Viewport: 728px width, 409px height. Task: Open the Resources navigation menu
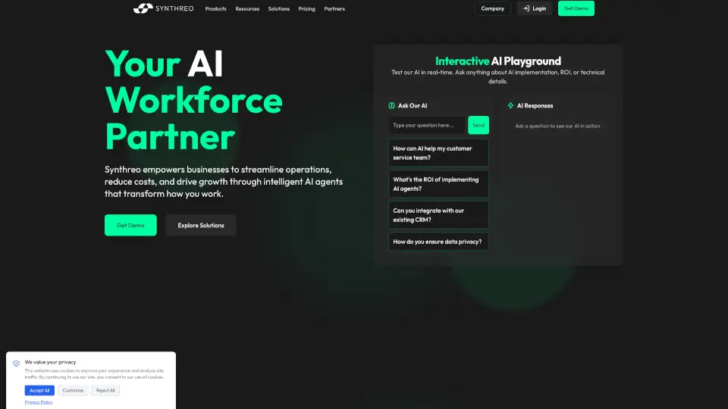(247, 9)
